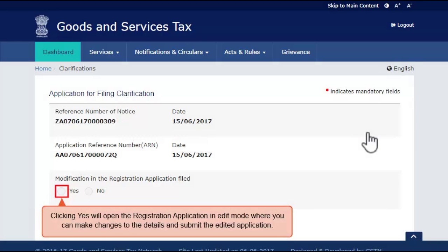The image size is (448, 252).
Task: Click 'Application Reference Number(ARN)' label
Action: 106,145
